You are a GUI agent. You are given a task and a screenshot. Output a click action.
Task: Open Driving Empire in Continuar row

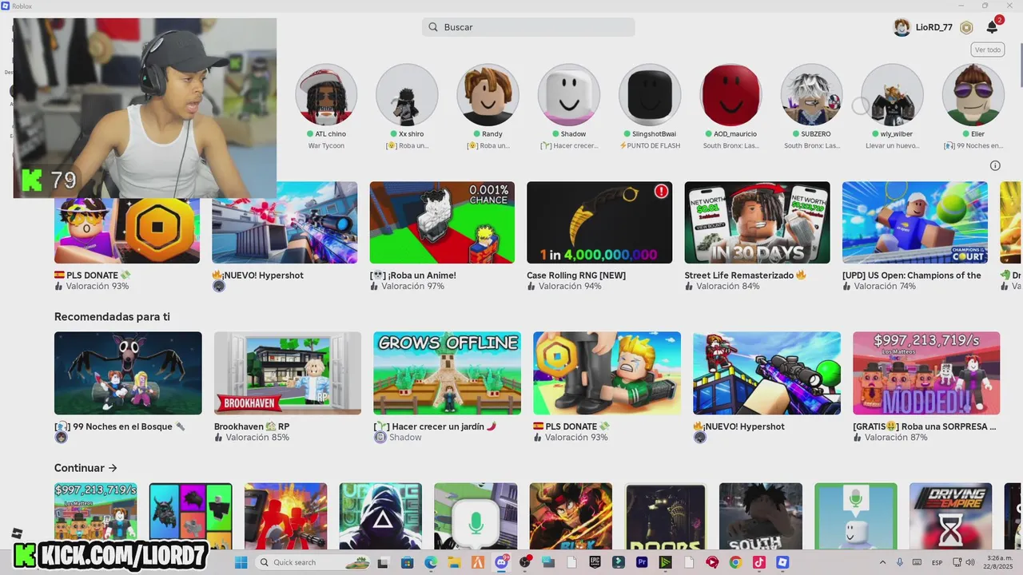click(x=950, y=516)
